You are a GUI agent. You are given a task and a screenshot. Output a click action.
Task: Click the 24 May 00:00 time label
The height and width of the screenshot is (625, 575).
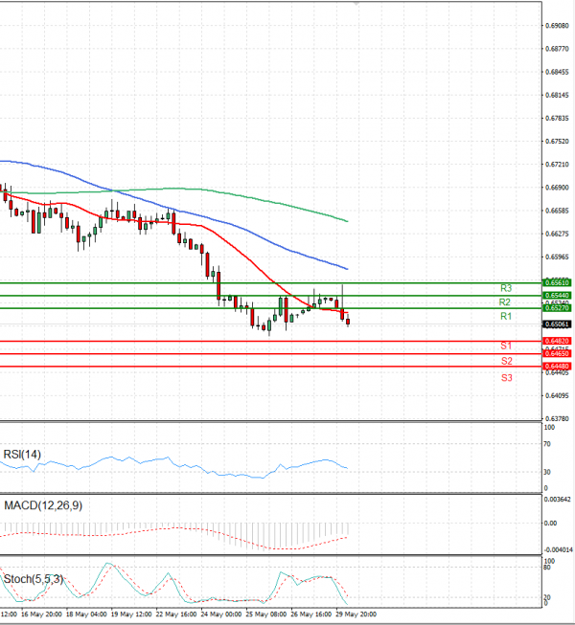223,614
